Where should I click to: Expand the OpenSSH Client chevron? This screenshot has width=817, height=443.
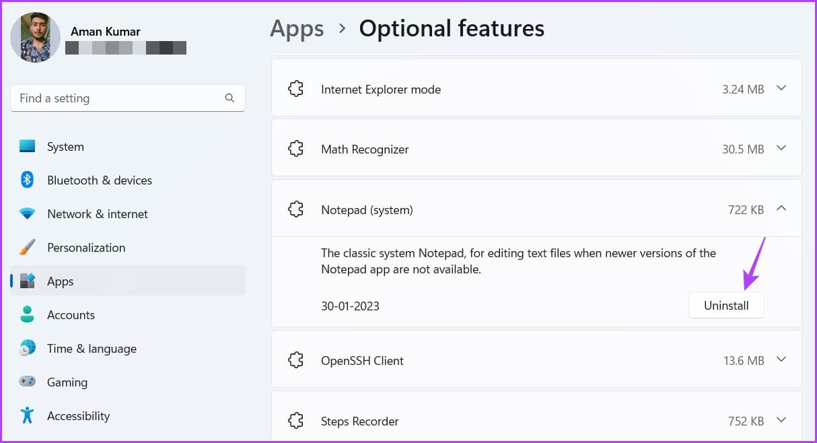781,360
